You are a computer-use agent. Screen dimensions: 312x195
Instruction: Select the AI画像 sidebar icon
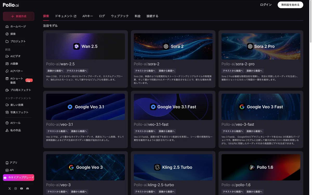pos(7,64)
